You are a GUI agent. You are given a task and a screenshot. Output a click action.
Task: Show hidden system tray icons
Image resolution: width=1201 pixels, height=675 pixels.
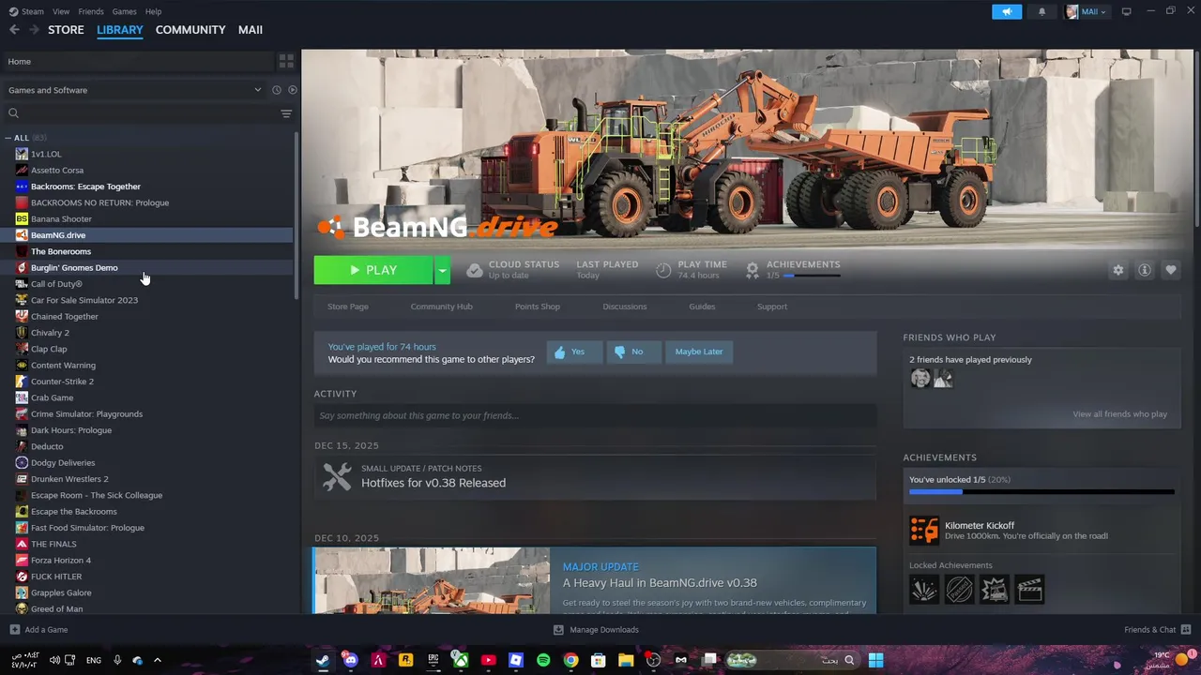[157, 660]
